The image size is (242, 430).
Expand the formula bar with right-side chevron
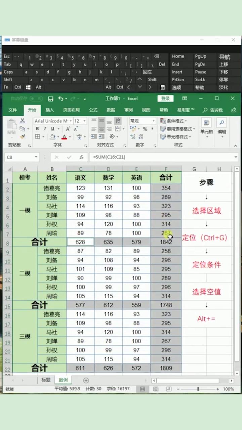(236, 157)
